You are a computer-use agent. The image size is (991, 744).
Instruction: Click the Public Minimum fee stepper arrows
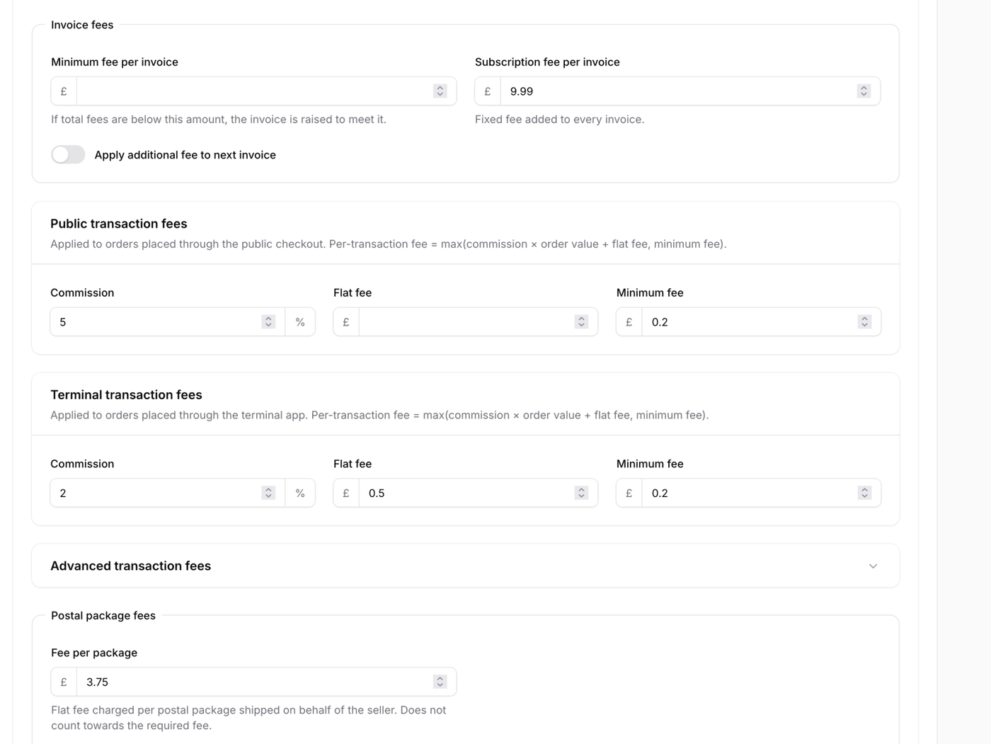864,322
